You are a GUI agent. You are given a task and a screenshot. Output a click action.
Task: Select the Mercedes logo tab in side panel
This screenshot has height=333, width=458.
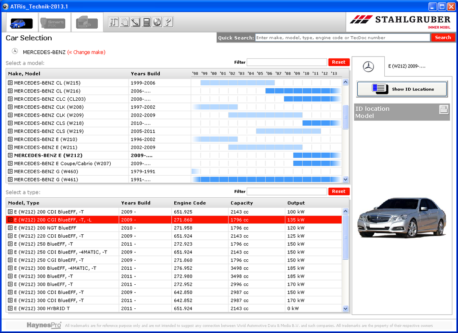click(368, 67)
